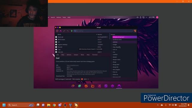This screenshot has height=108, width=192.
Task: Click the Octopi logo icon right of search
Action: 135,31
